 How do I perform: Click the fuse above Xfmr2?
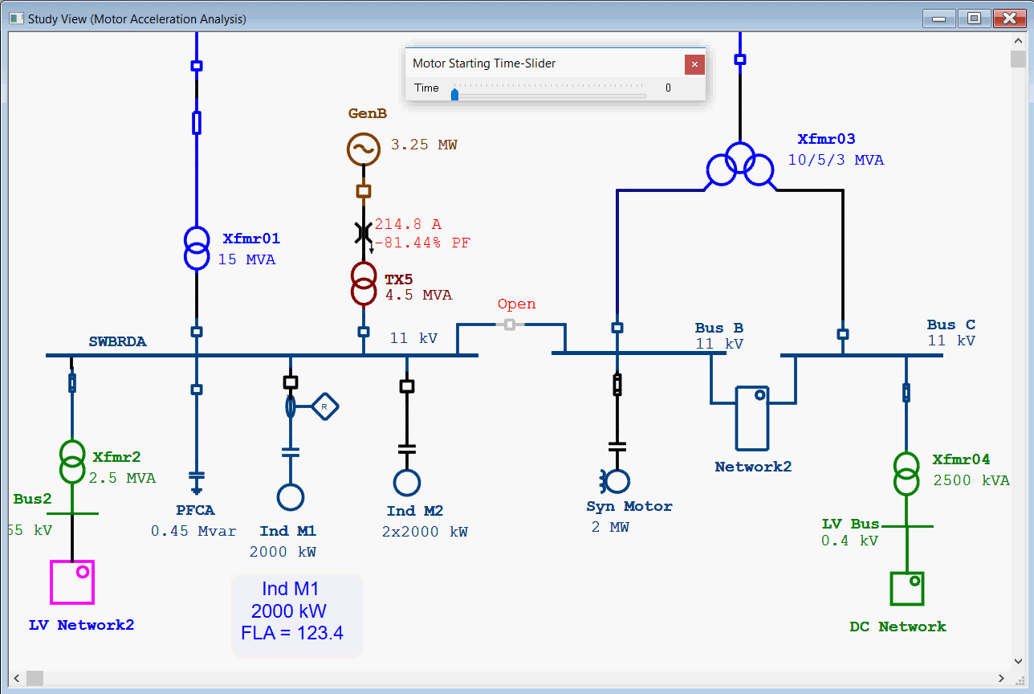[x=72, y=382]
